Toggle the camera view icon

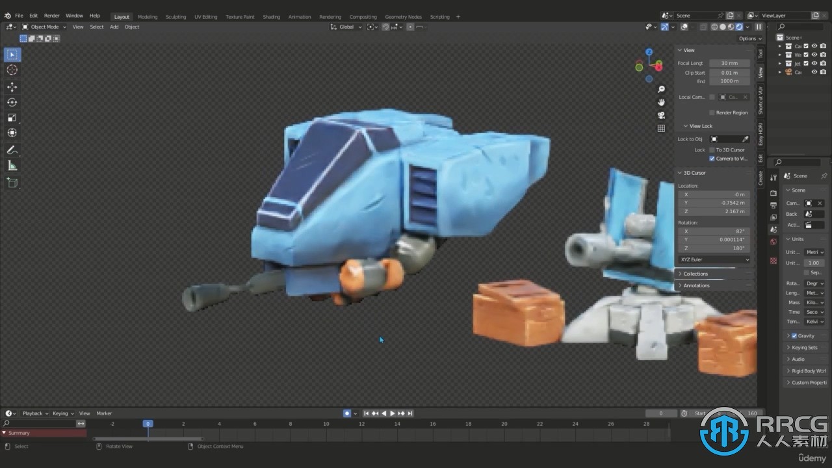(x=662, y=115)
